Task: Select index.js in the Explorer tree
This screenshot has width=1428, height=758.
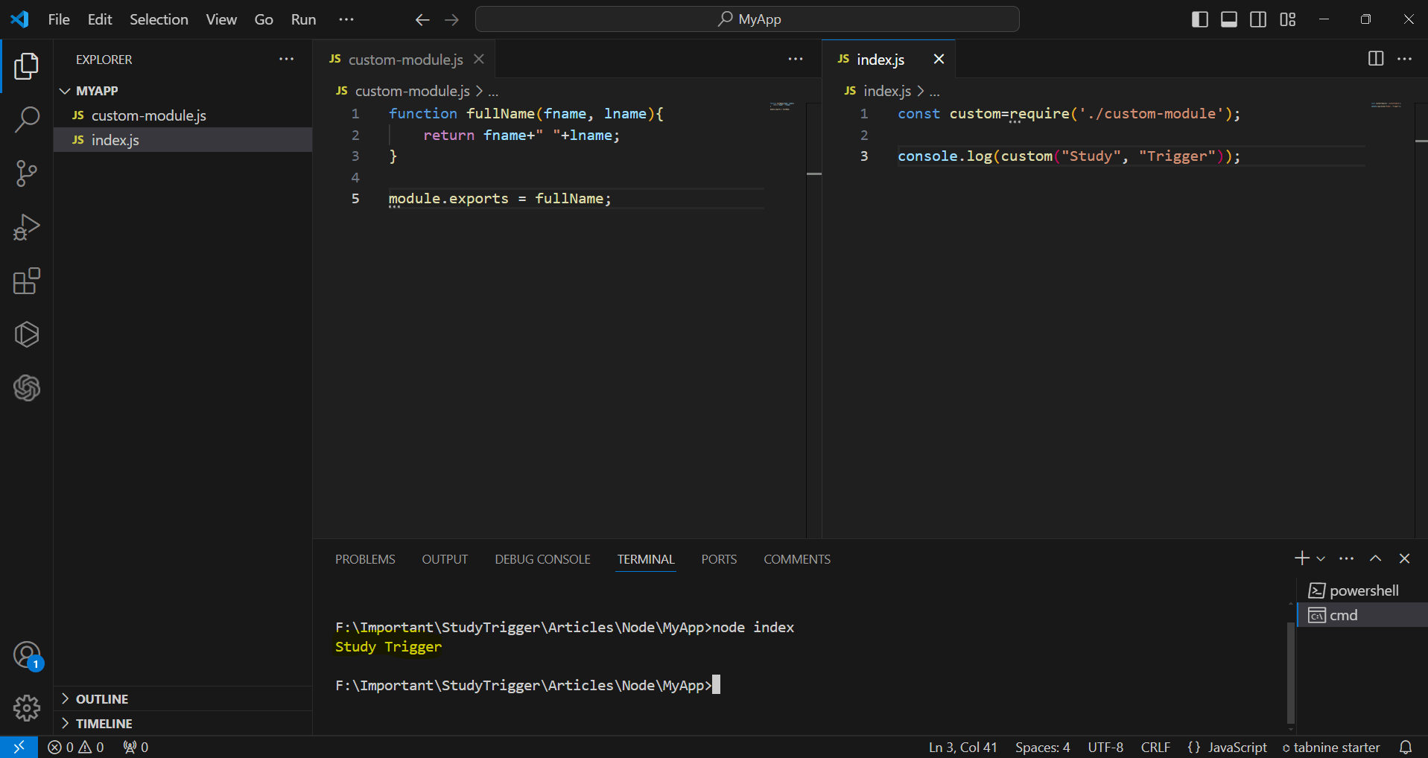Action: pos(183,140)
